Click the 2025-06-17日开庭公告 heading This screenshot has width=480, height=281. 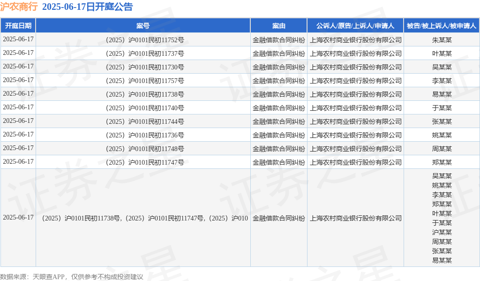[x=87, y=7]
